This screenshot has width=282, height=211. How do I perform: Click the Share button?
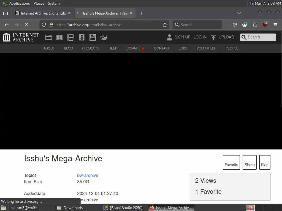[250, 162]
